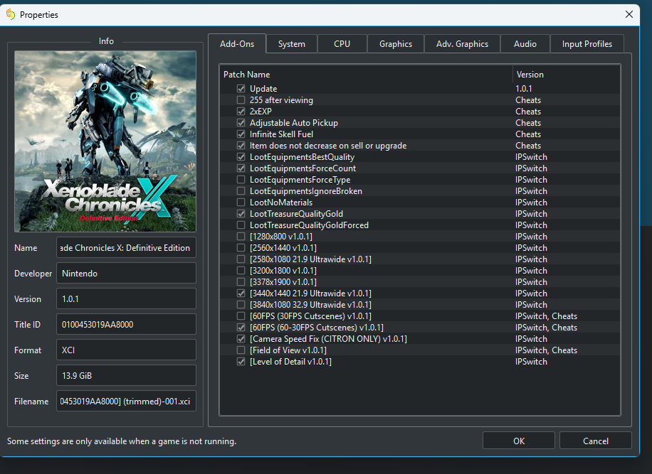This screenshot has width=652, height=474.
Task: Check LootEquipmentsIgnoreBroken checkbox
Action: [241, 191]
